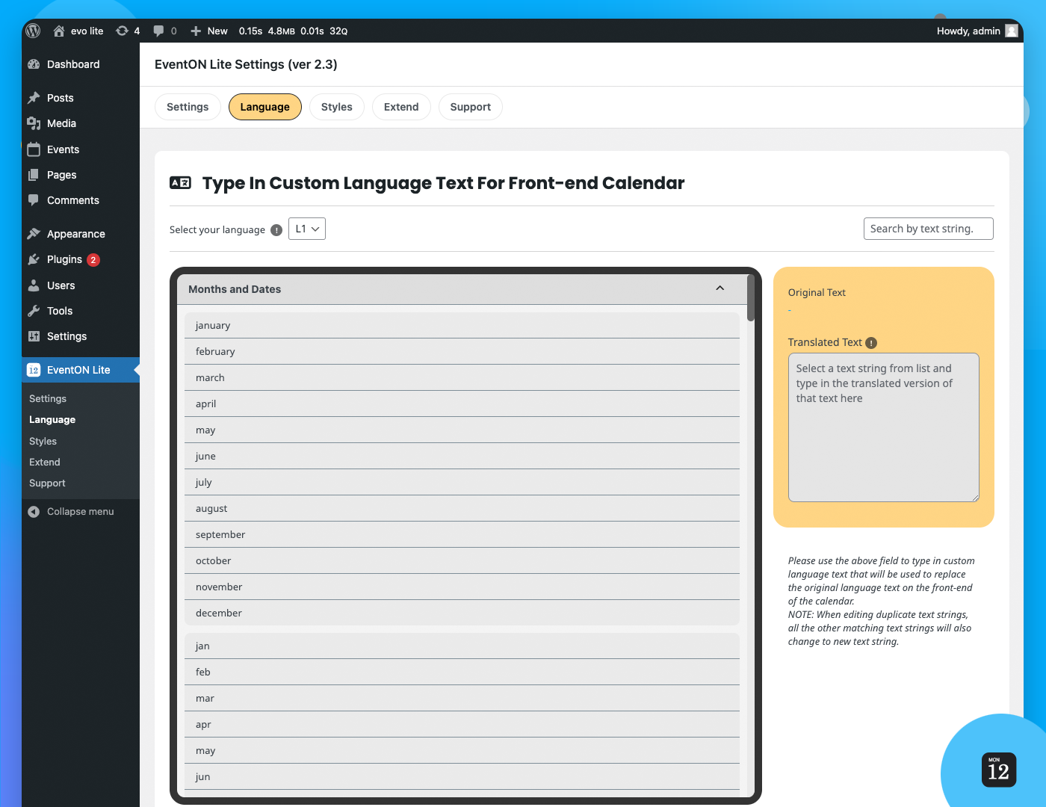1046x807 pixels.
Task: Select the november text string
Action: coord(462,587)
